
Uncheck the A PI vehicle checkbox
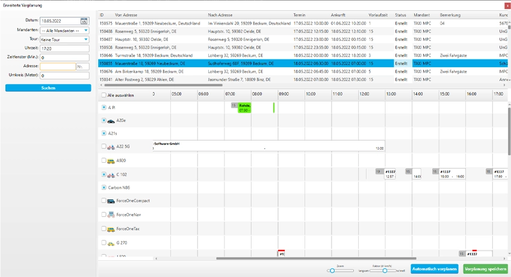pos(104,107)
